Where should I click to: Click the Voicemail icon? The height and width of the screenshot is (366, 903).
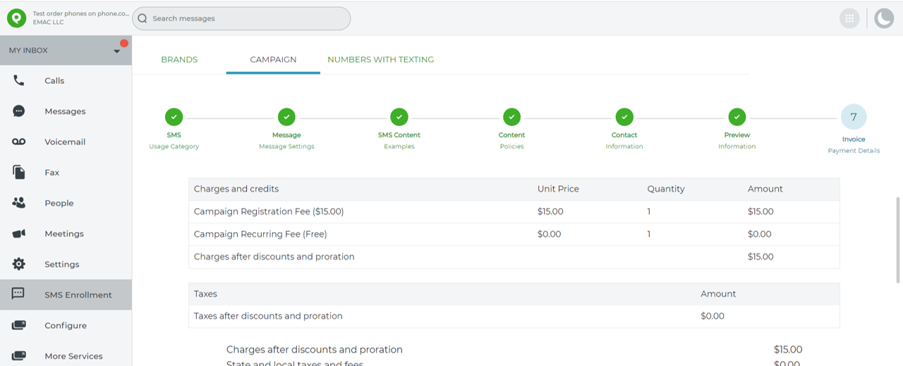[x=18, y=142]
